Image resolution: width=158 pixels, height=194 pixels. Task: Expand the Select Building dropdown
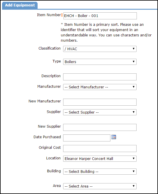100,171
